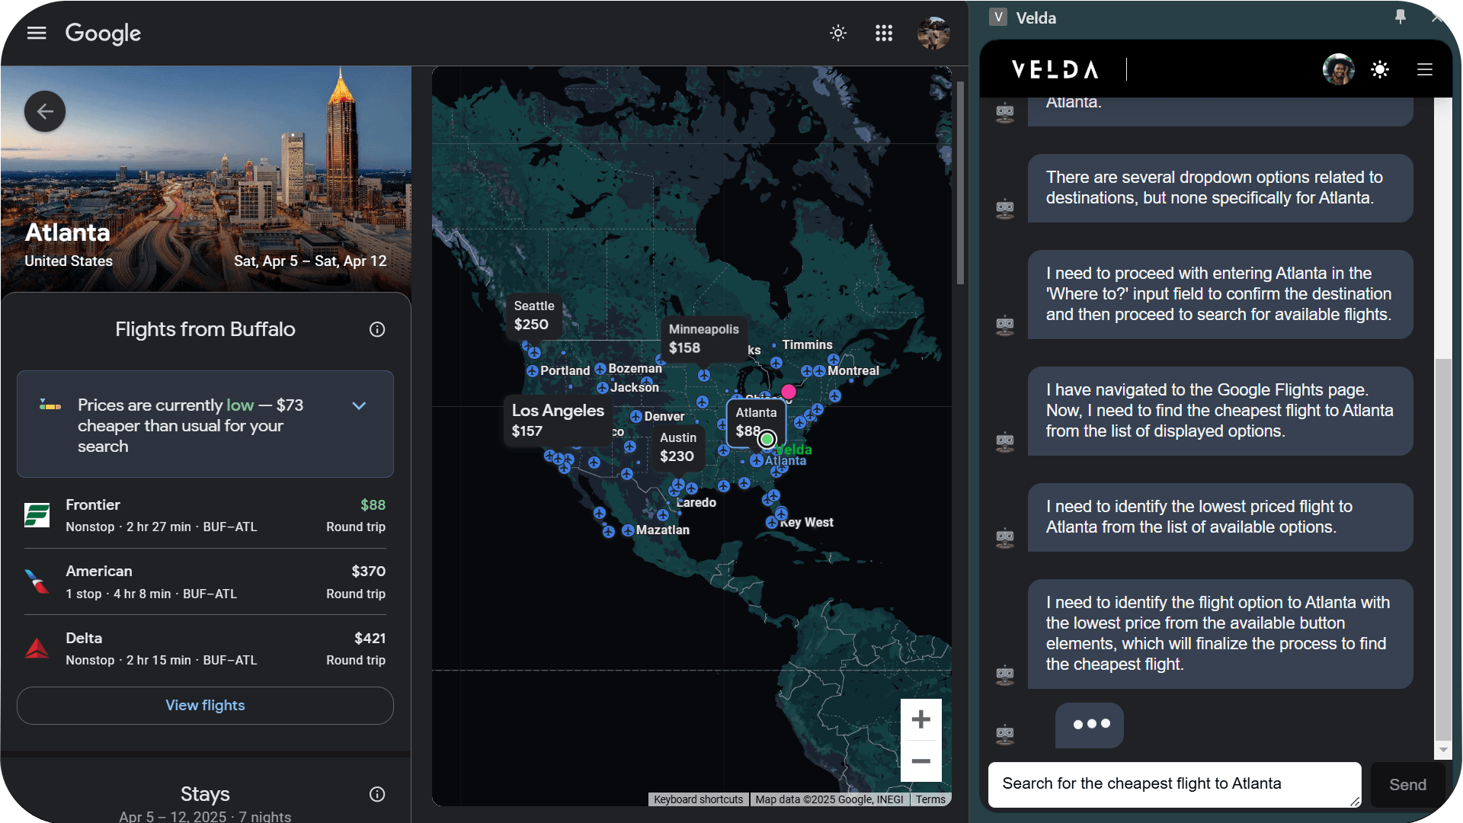1463x823 pixels.
Task: Open info icon next to Flights from Buffalo
Action: [377, 329]
